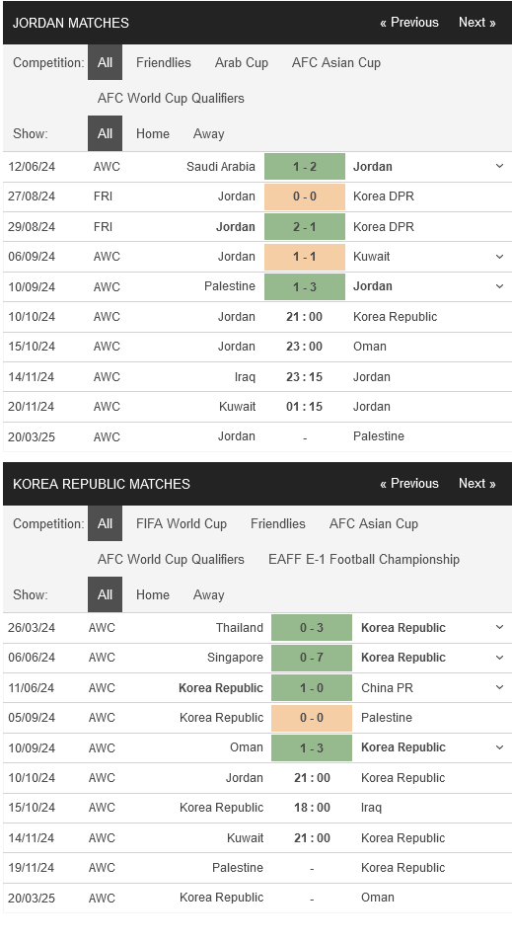
Task: Go to Next Jordan matches
Action: point(477,22)
